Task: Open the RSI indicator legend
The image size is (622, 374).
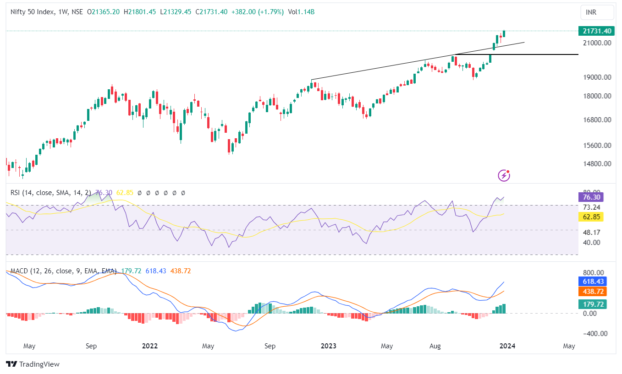Action: click(50, 193)
